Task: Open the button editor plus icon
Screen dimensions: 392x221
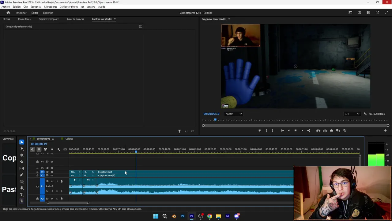Action: pos(386,130)
